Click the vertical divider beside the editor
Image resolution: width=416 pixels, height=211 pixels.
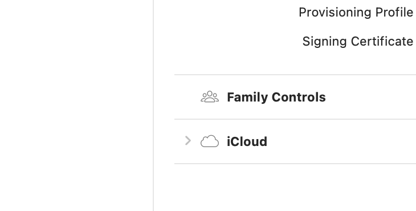coord(153,105)
